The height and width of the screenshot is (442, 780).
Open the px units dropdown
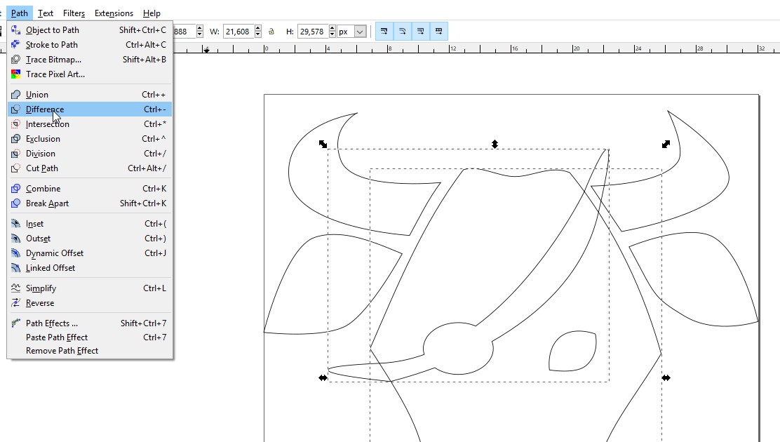(360, 32)
